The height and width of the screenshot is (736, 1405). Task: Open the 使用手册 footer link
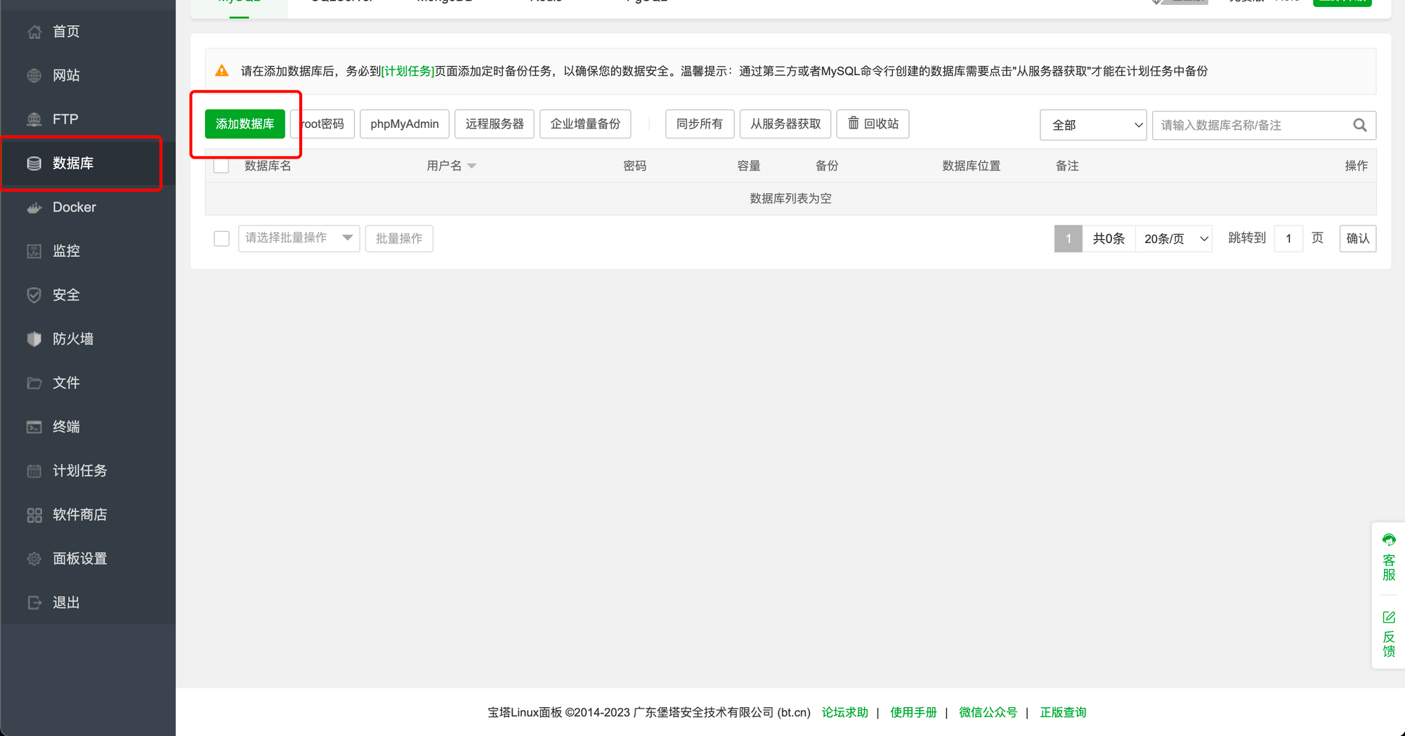913,712
